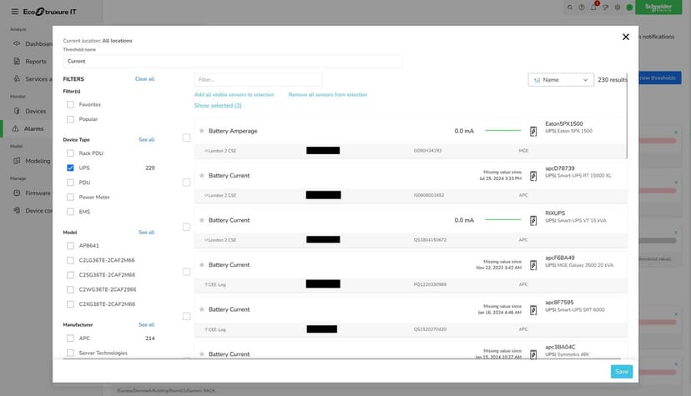Click the Dashboard sidebar icon
Screen dimensions: 691x396
pyautogui.click(x=17, y=43)
